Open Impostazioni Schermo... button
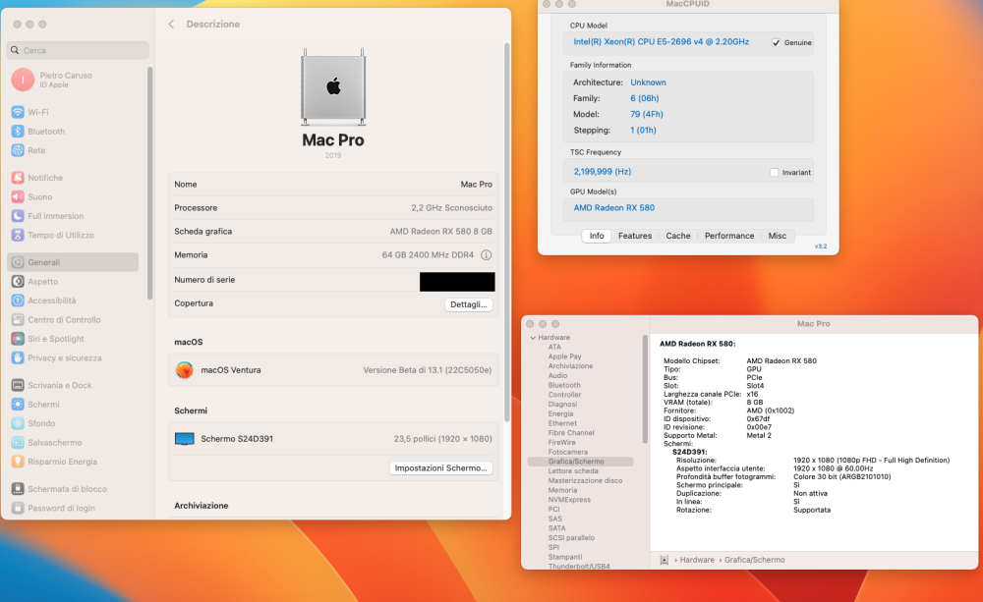 tap(440, 468)
